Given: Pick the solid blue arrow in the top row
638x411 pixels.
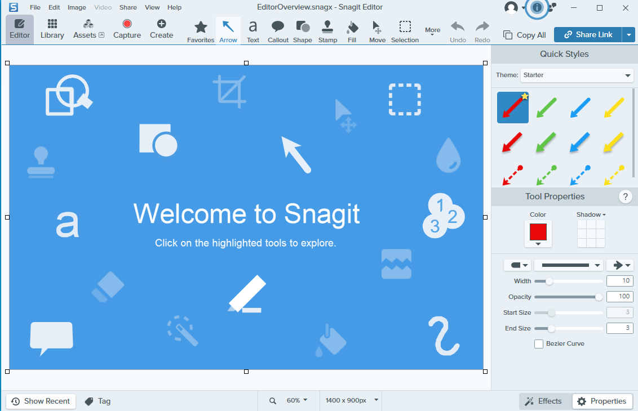Looking at the screenshot, I should 580,108.
